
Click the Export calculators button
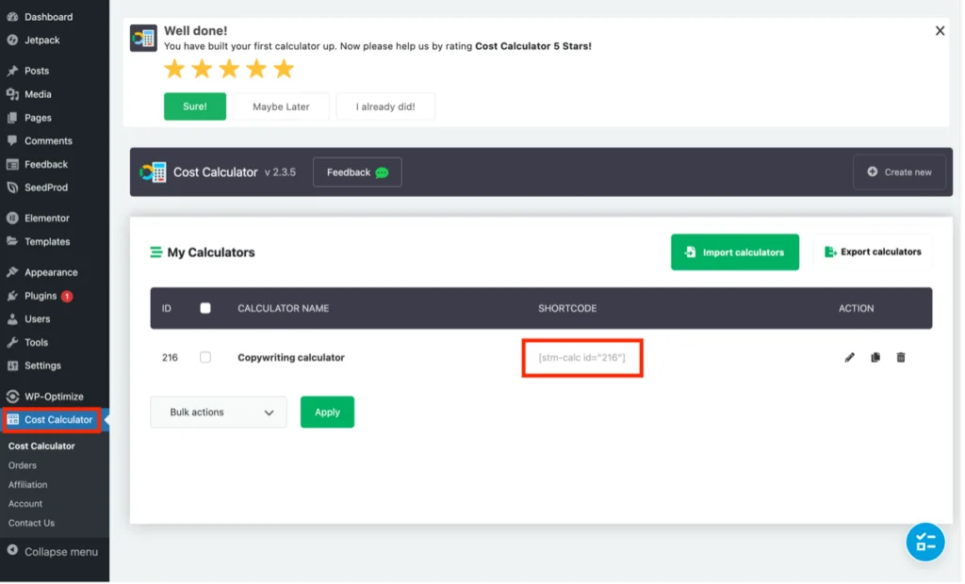(x=873, y=252)
